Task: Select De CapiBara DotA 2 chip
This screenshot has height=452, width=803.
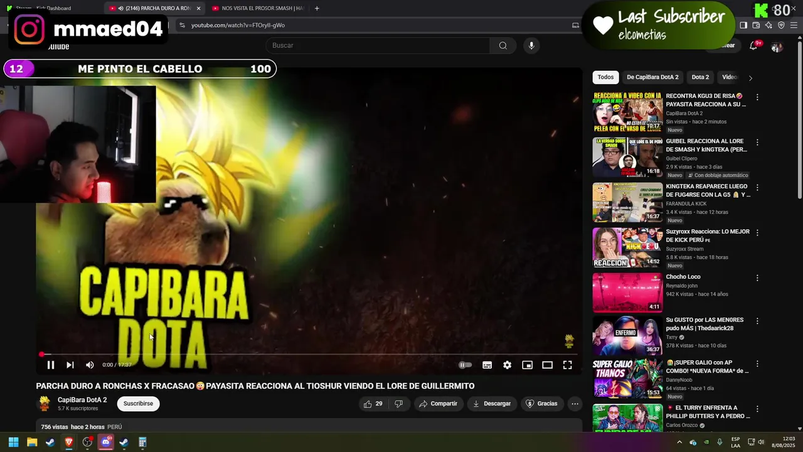Action: coord(652,77)
